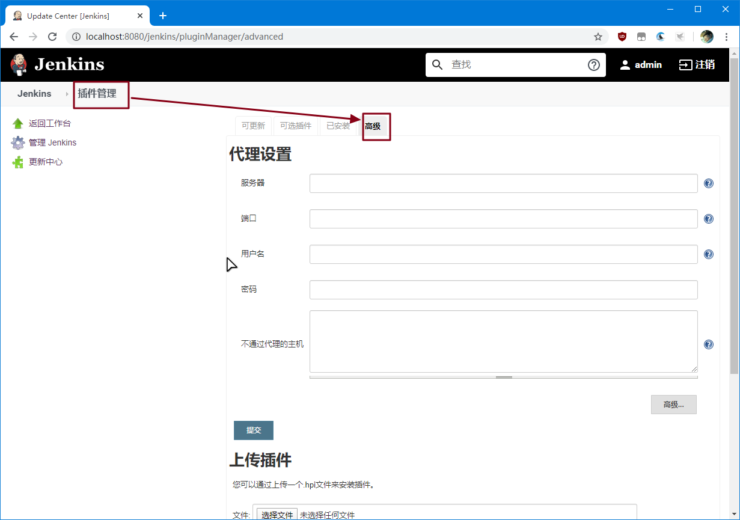The width and height of the screenshot is (740, 520).
Task: Open help for 端口 field
Action: point(709,219)
